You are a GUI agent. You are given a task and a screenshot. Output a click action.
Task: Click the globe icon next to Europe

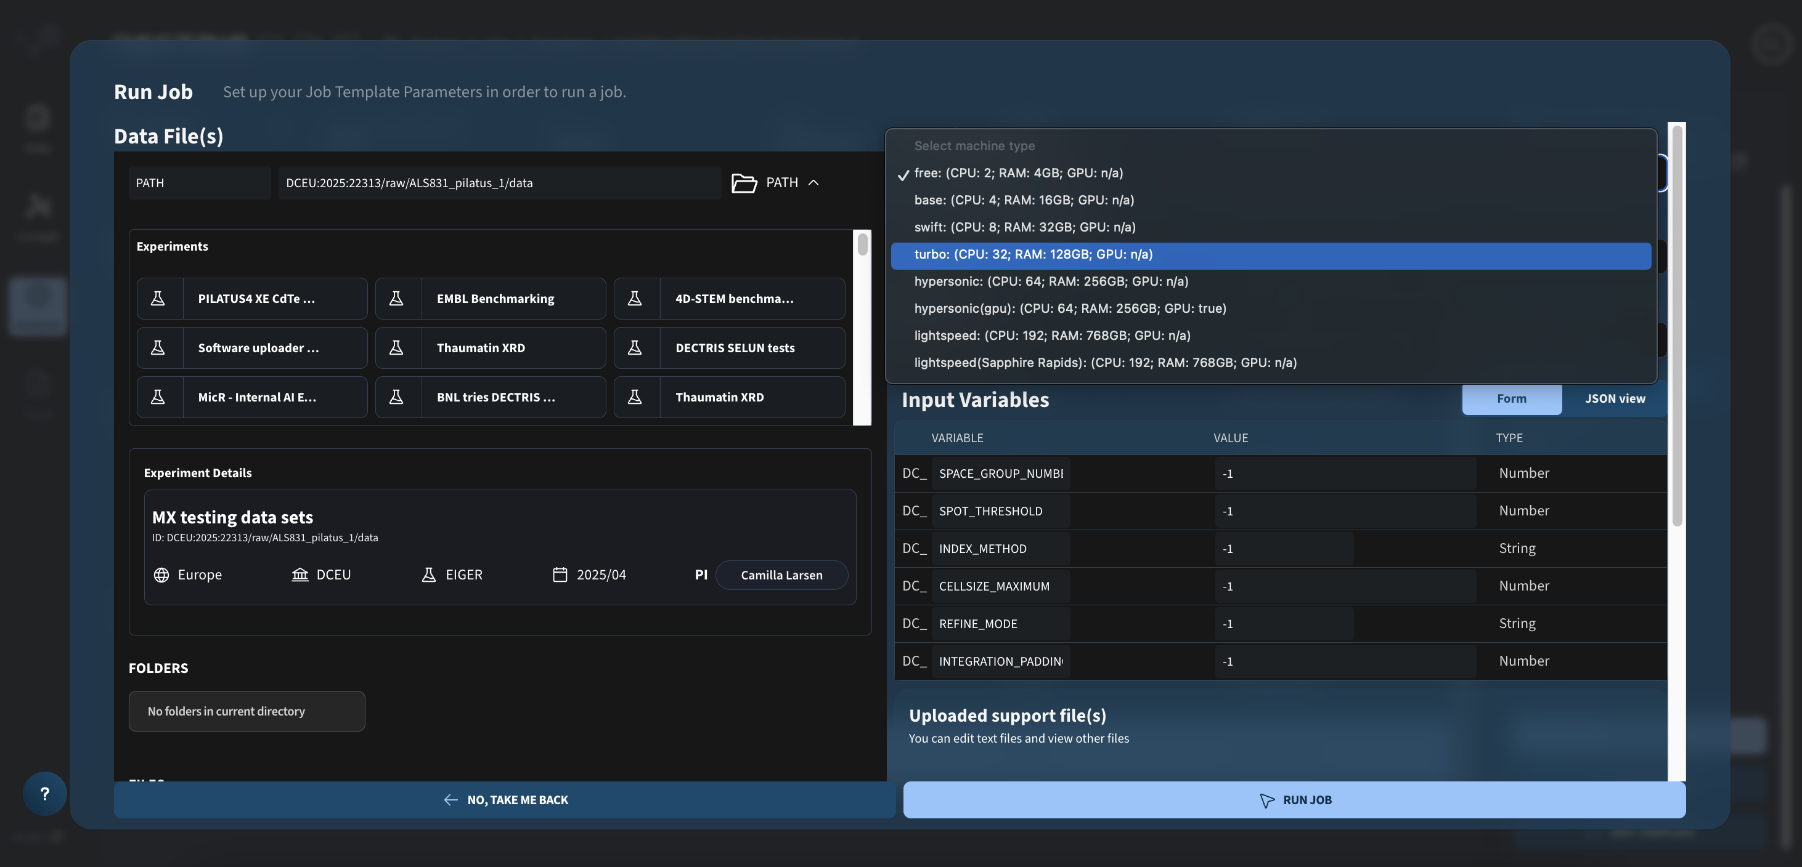[x=161, y=575]
